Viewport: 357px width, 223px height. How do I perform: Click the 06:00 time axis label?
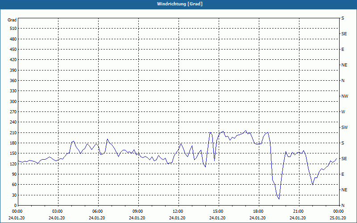click(97, 211)
